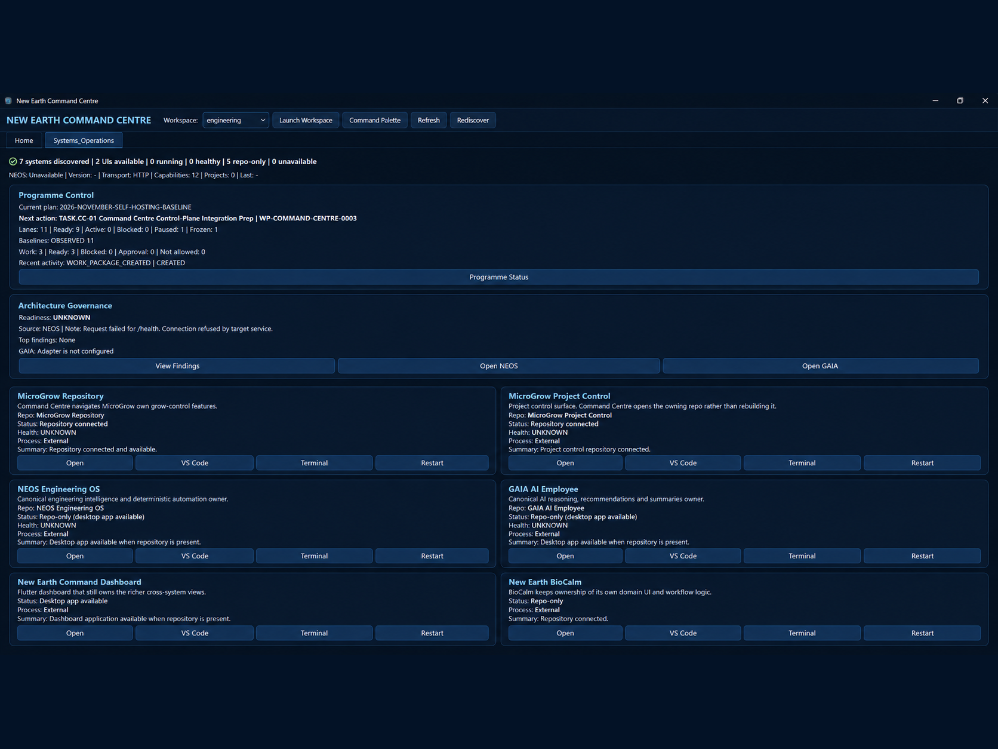Maximize the Command Centre window

(960, 101)
